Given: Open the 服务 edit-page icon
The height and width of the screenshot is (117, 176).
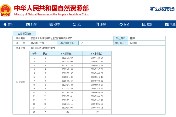Looking at the screenshot, I should coord(97,24).
